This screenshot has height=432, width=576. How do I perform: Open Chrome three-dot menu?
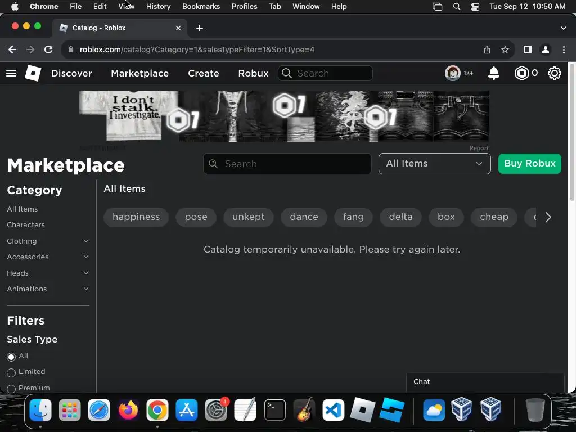564,49
